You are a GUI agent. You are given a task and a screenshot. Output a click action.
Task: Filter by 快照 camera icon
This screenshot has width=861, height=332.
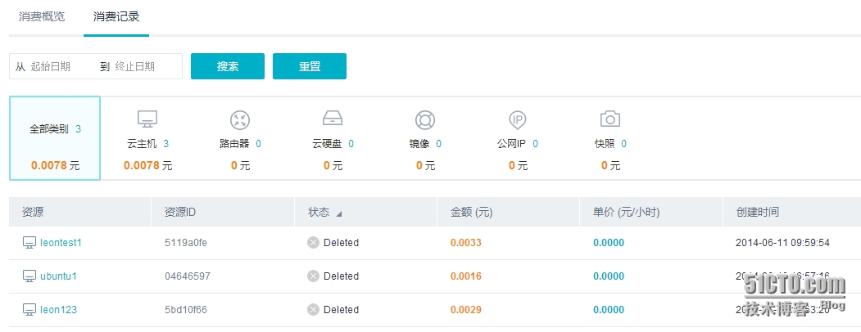pos(610,119)
